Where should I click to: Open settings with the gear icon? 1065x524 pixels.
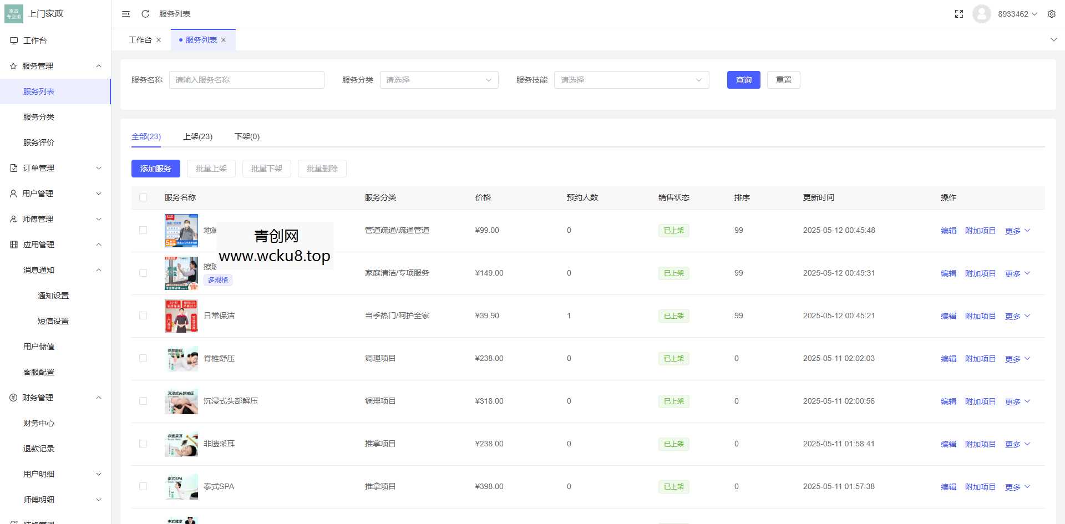pyautogui.click(x=1052, y=13)
